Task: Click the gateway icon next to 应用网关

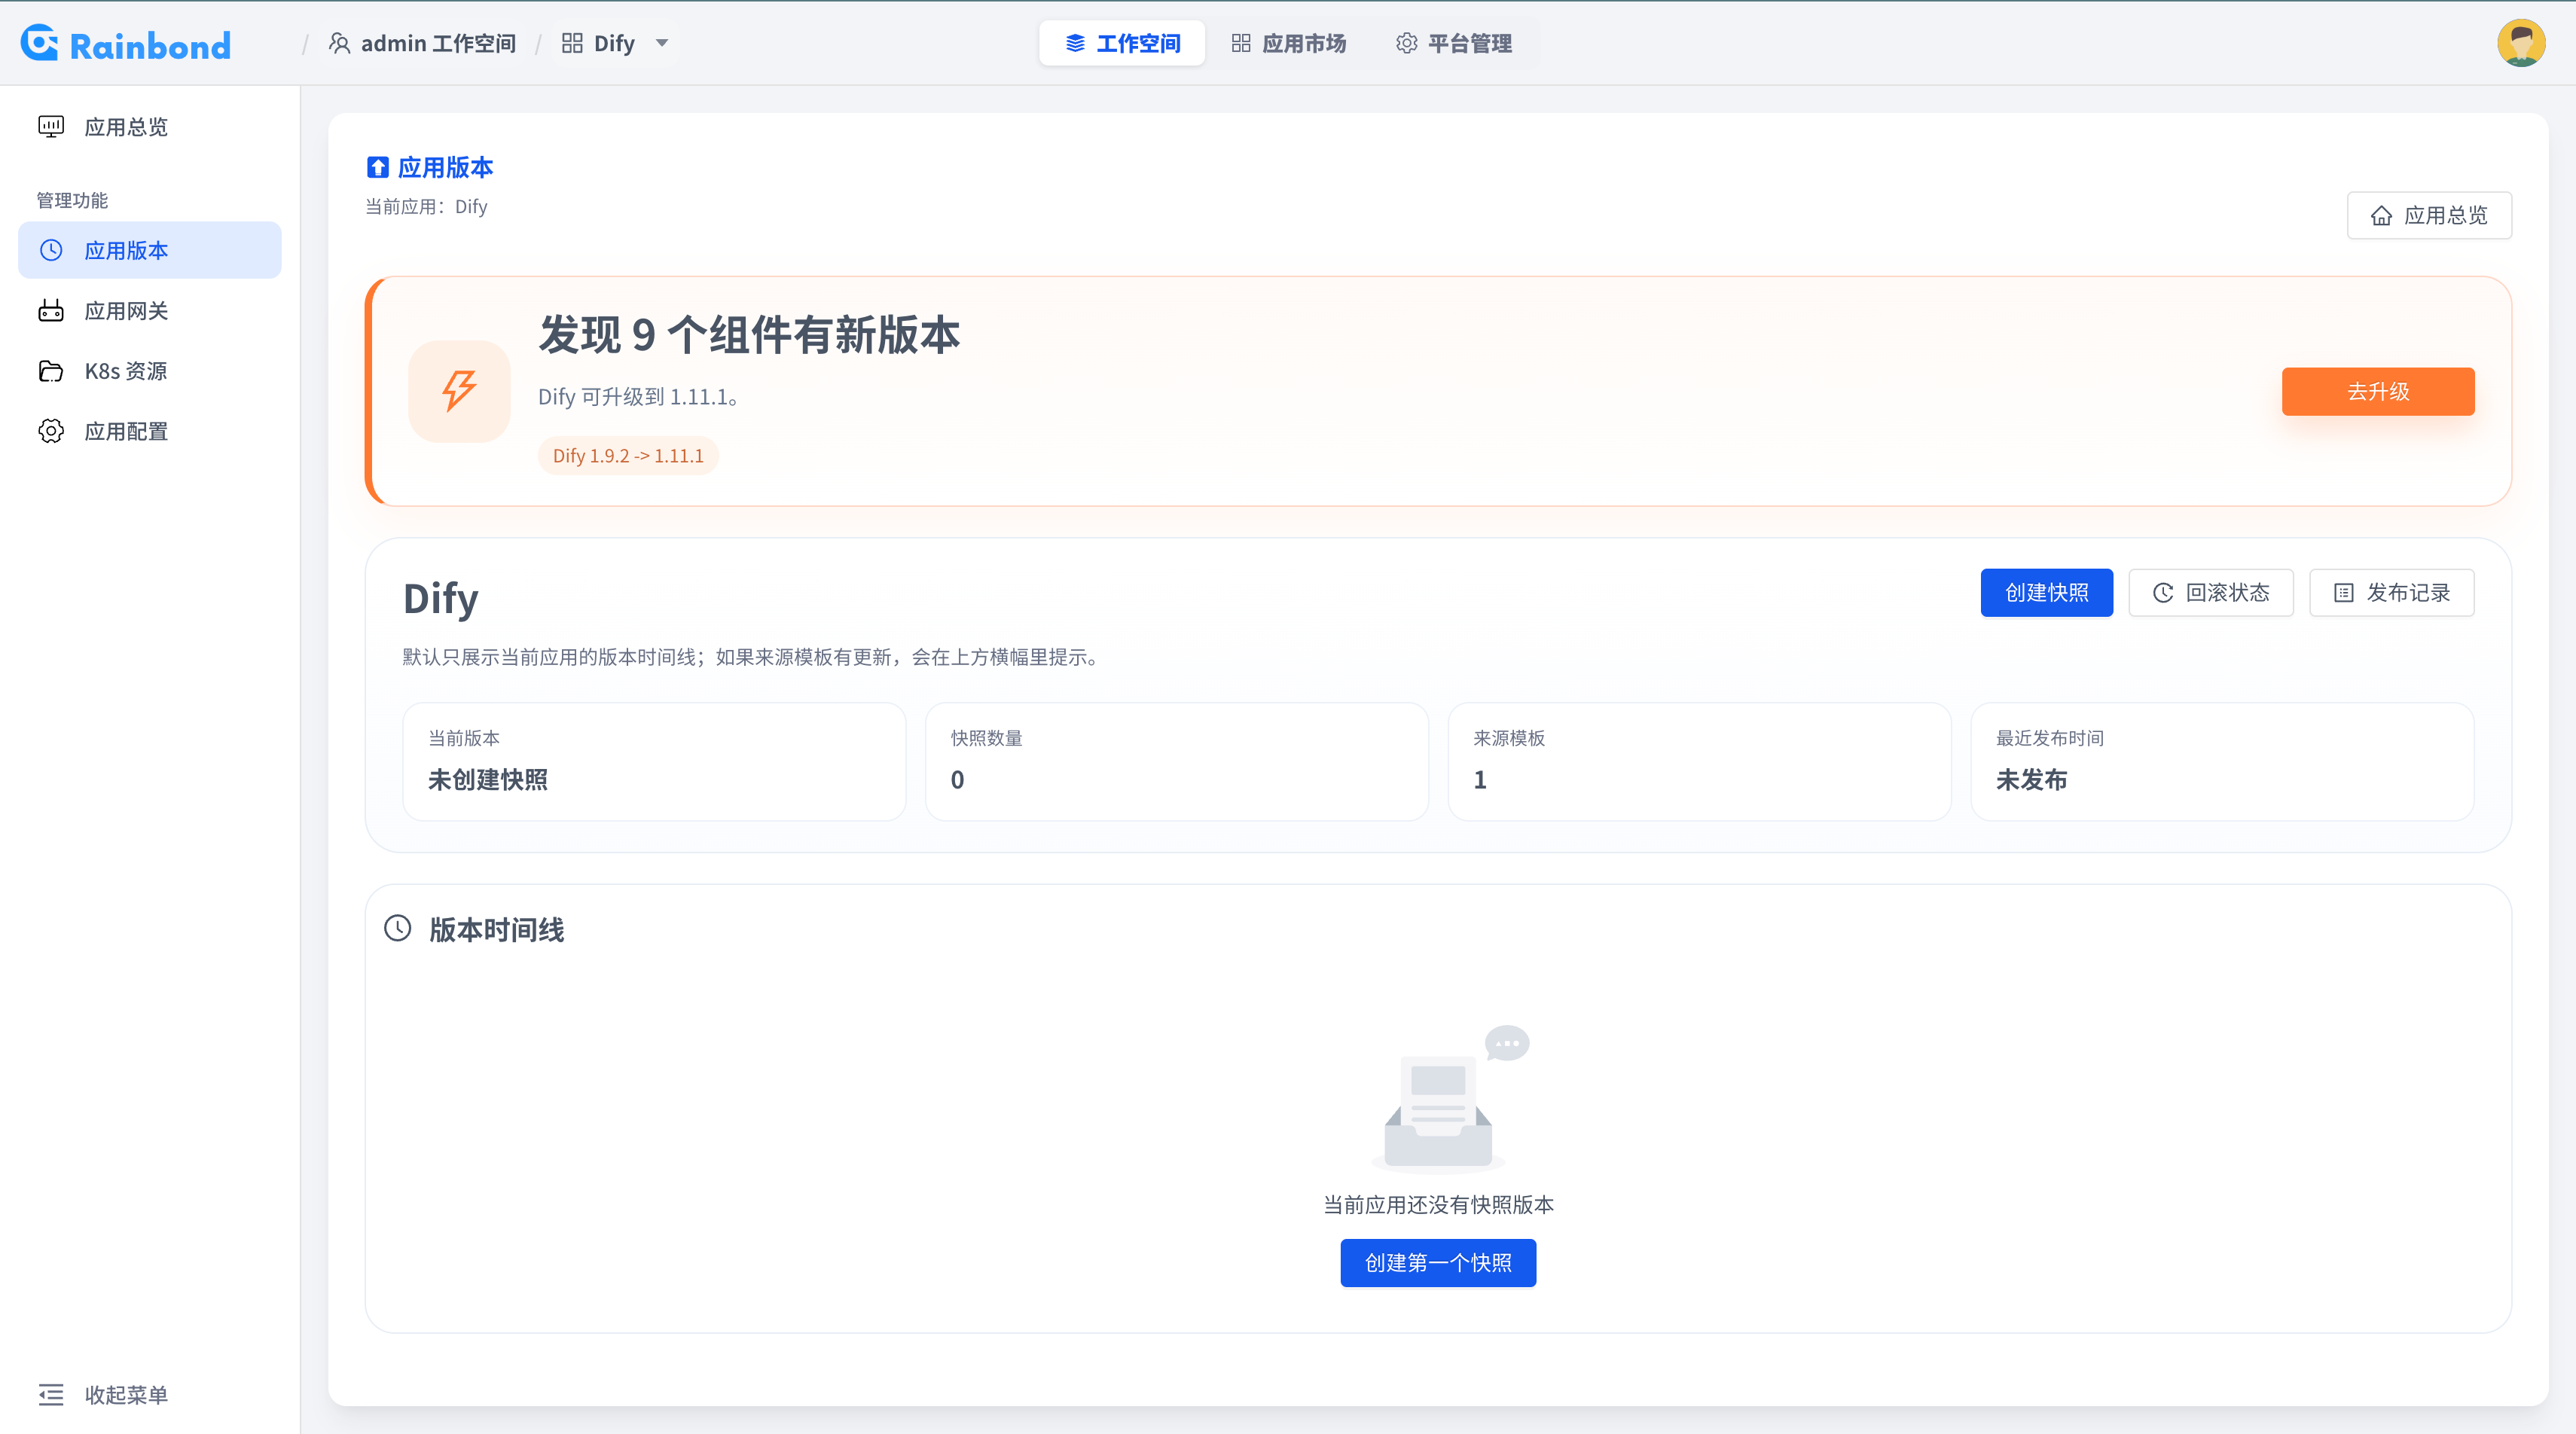Action: (51, 311)
